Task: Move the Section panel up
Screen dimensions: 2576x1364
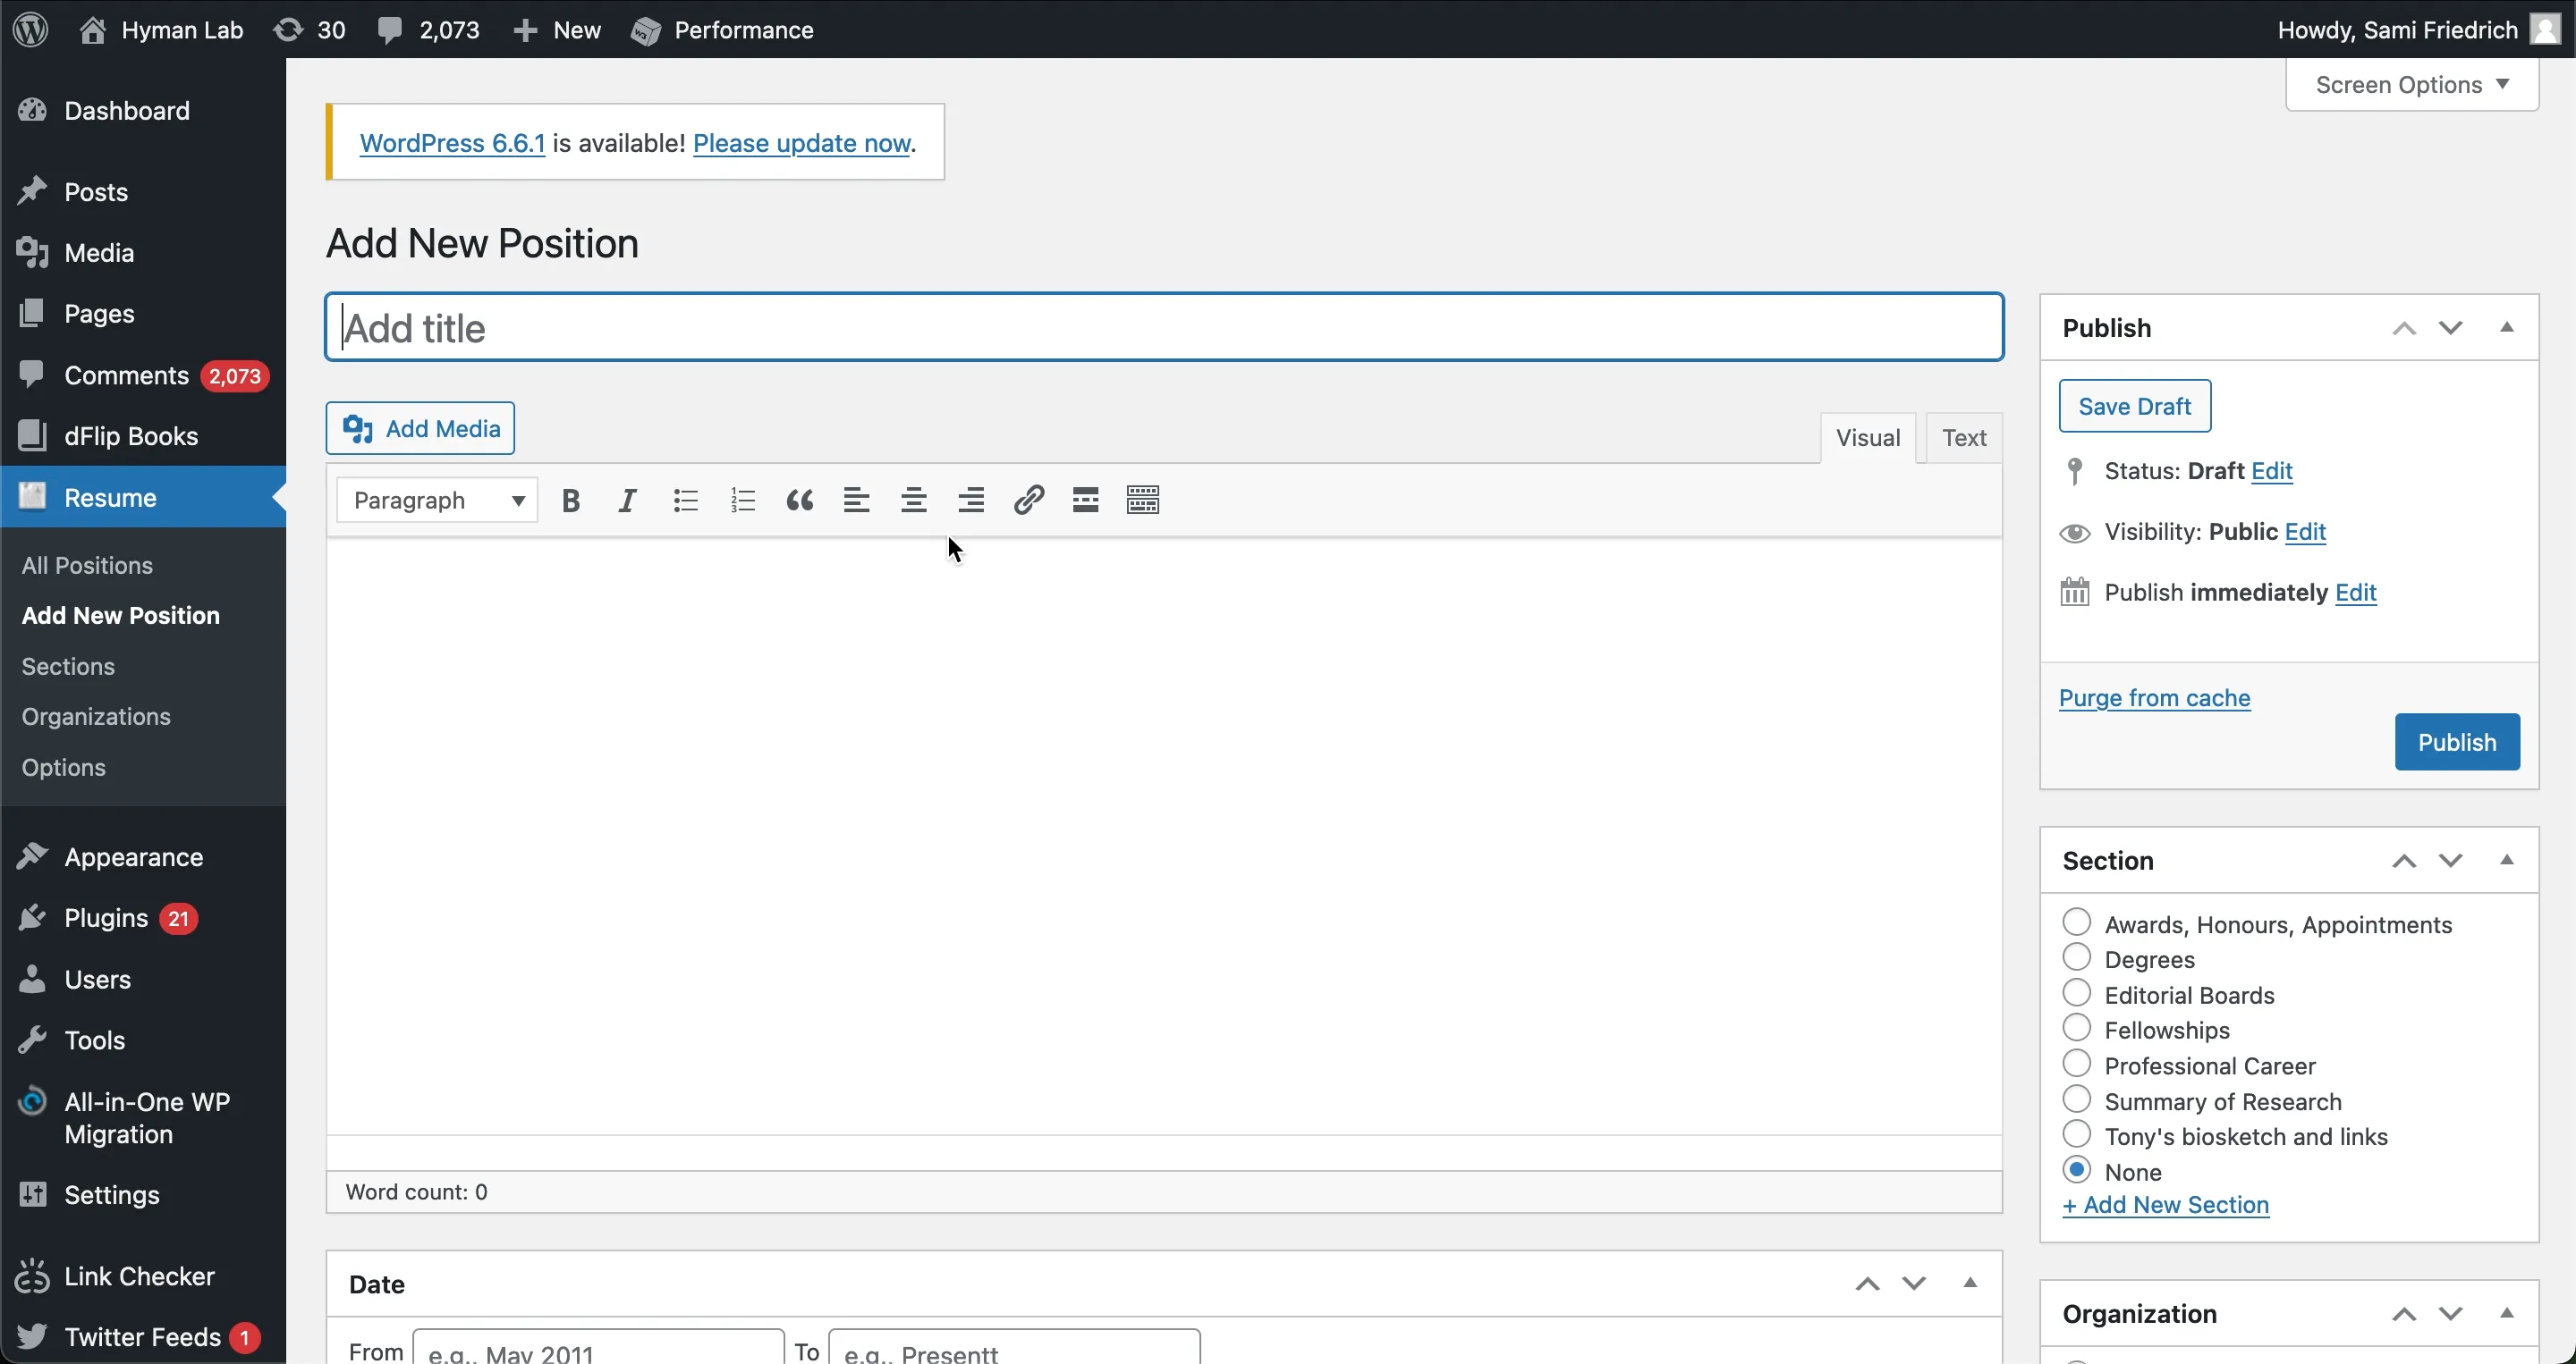Action: 2404,862
